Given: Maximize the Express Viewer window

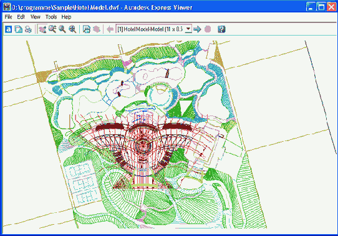Looking at the screenshot, I should coord(321,7).
